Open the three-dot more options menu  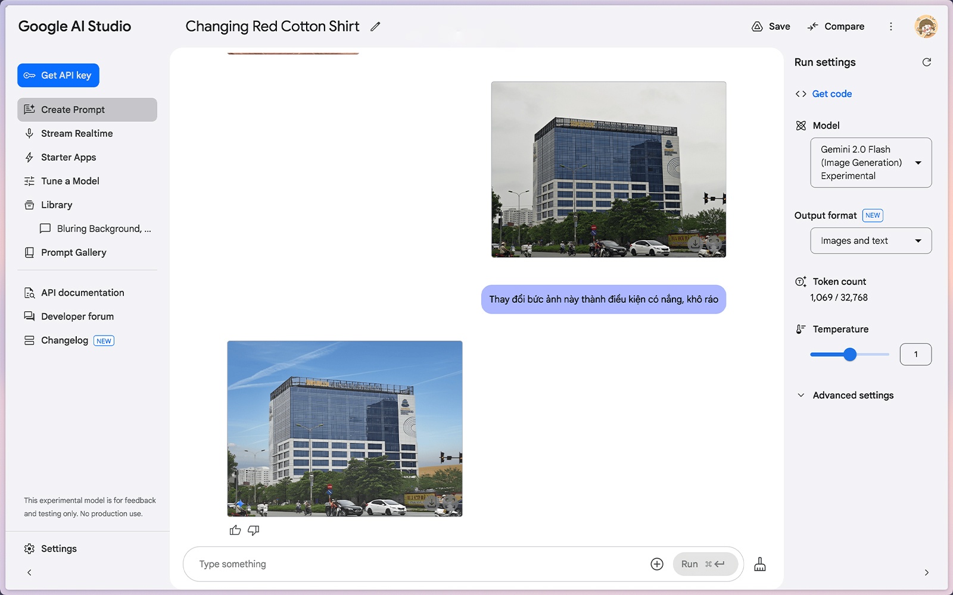pyautogui.click(x=891, y=27)
